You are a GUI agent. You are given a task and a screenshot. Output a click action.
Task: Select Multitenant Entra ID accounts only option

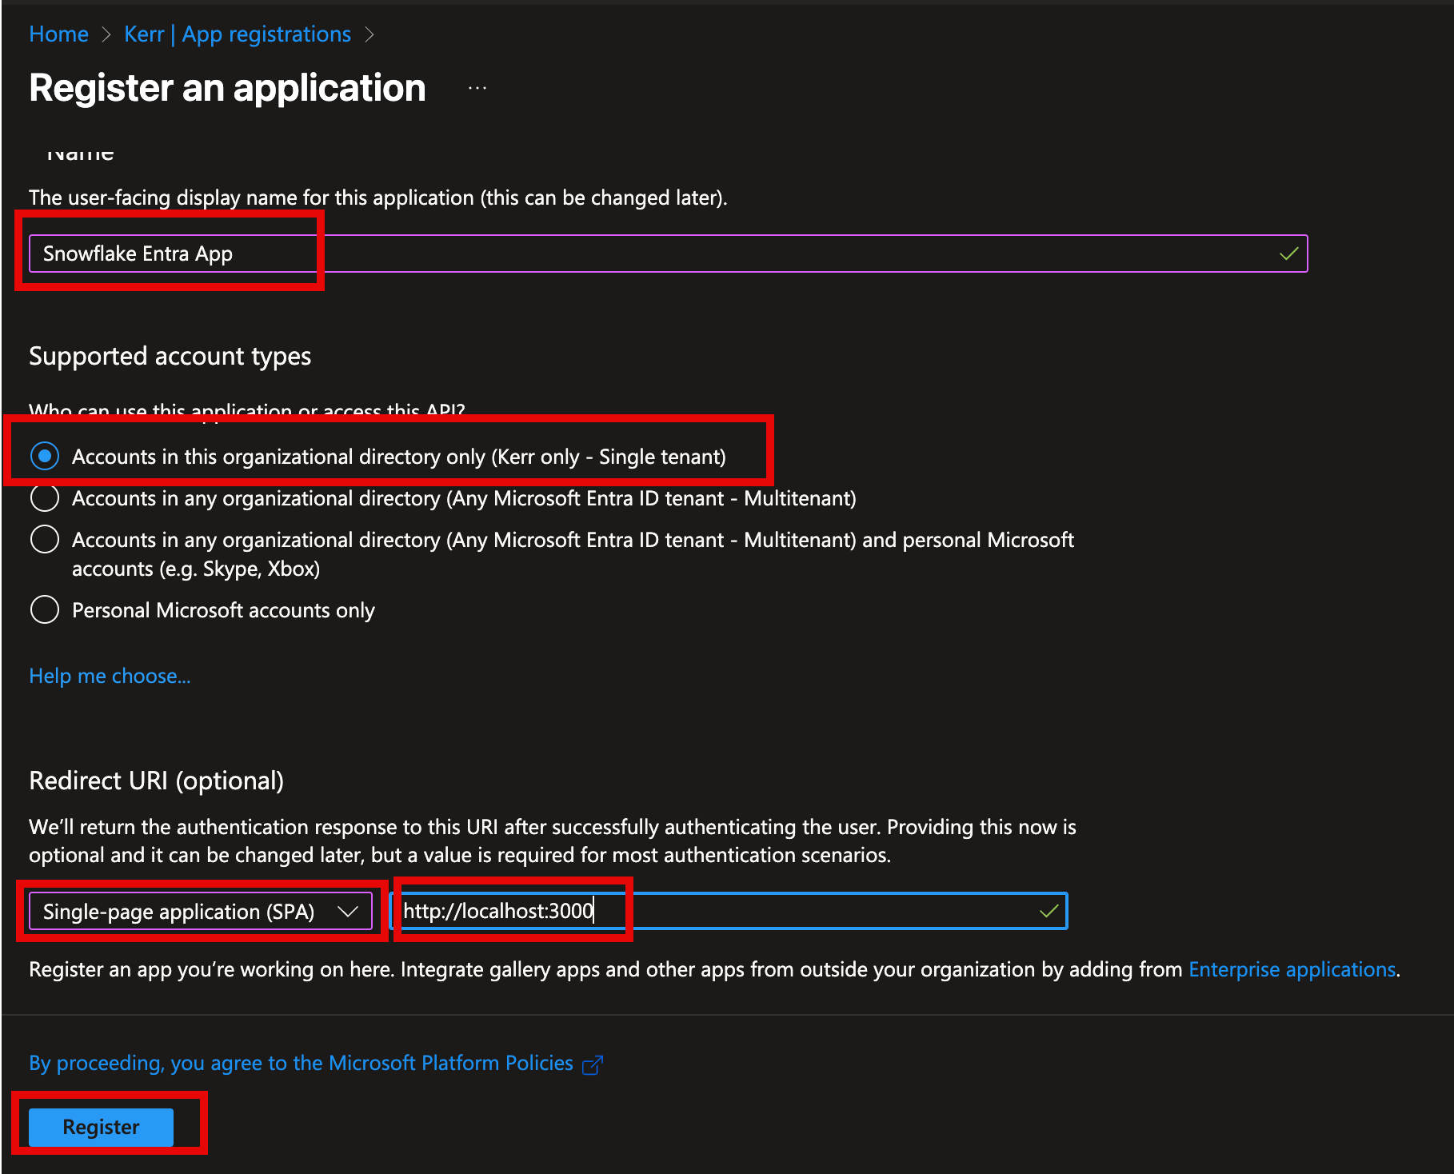[45, 498]
